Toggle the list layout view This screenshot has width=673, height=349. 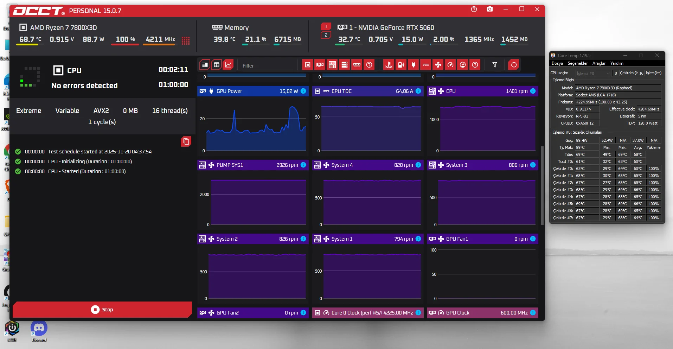[205, 65]
